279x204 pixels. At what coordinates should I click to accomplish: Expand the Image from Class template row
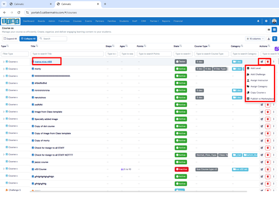click(4, 111)
